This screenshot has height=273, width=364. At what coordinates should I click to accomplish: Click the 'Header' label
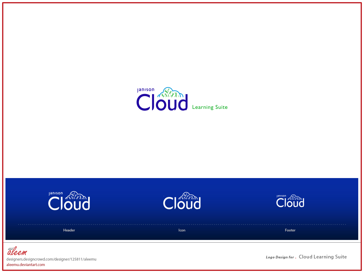(69, 230)
